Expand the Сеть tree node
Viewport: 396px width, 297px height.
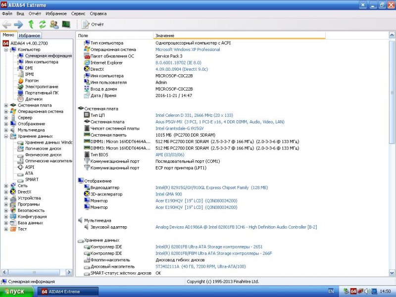click(x=6, y=186)
